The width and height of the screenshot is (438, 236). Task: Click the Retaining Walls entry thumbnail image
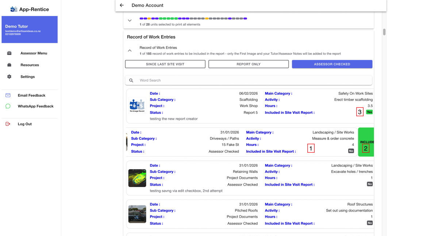click(x=137, y=178)
